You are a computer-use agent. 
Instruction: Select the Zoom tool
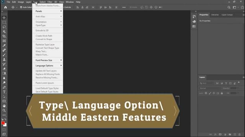pos(4,110)
